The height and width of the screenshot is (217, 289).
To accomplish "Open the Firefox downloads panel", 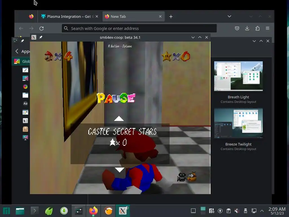I will click(x=247, y=28).
